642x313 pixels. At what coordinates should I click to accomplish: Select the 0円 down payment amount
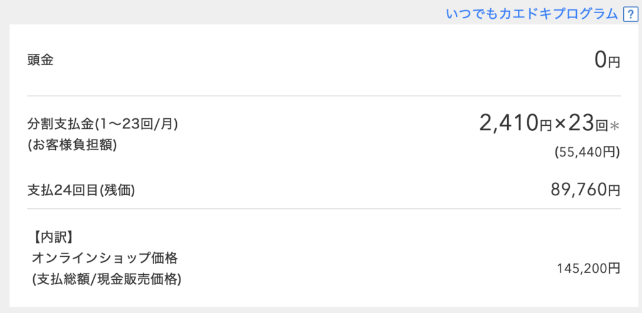pyautogui.click(x=607, y=60)
